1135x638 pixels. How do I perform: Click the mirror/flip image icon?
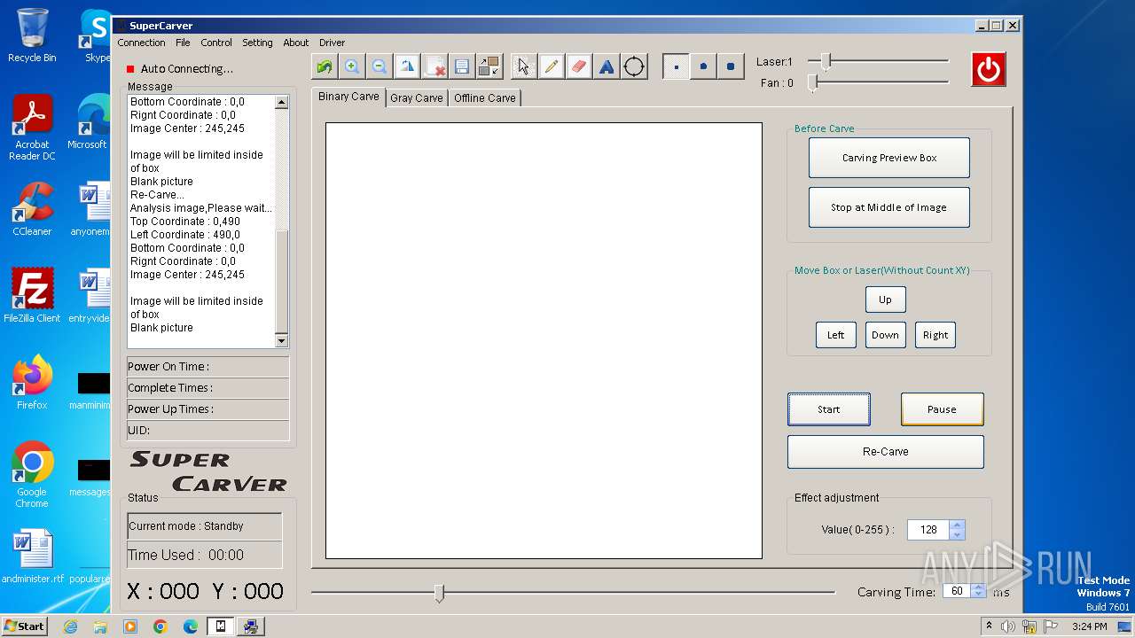(407, 66)
